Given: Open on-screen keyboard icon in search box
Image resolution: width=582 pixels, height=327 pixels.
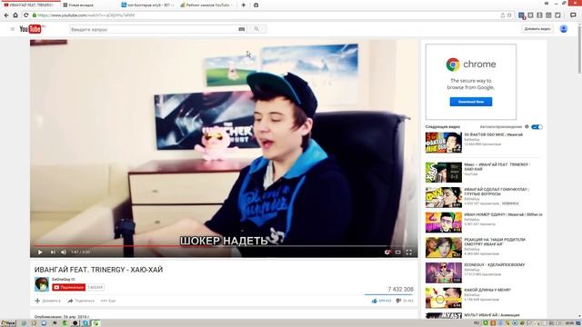Looking at the screenshot, I should coord(242,29).
